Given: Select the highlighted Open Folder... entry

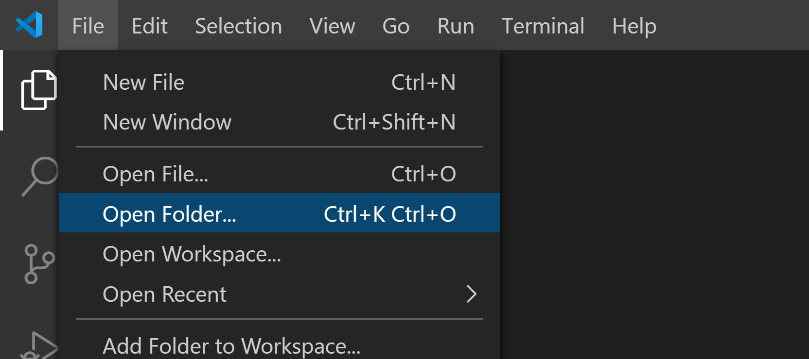Looking at the screenshot, I should point(169,214).
